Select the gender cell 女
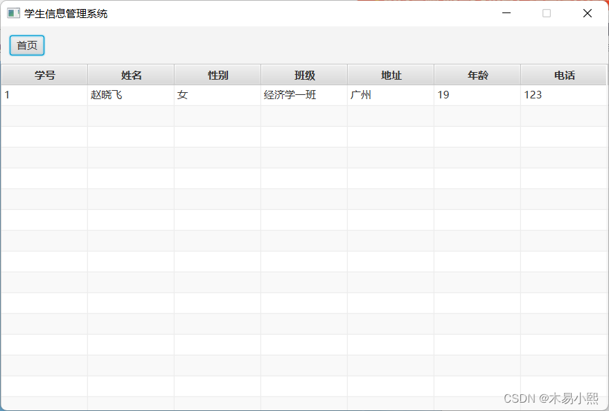The image size is (609, 411). pos(218,95)
